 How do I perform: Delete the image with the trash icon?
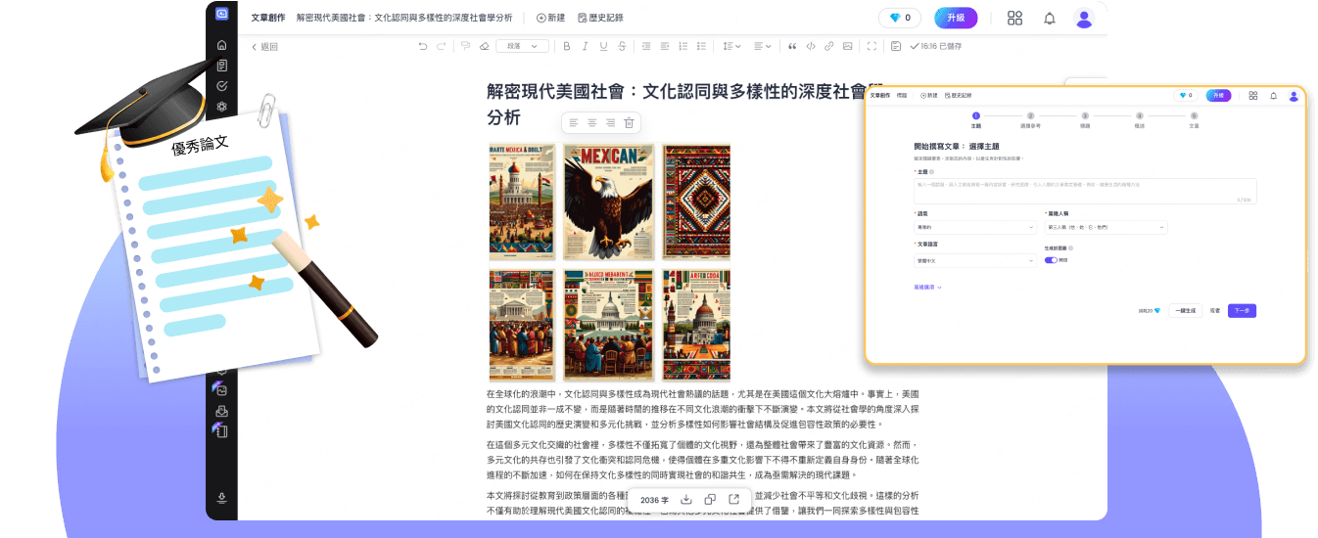(x=629, y=123)
